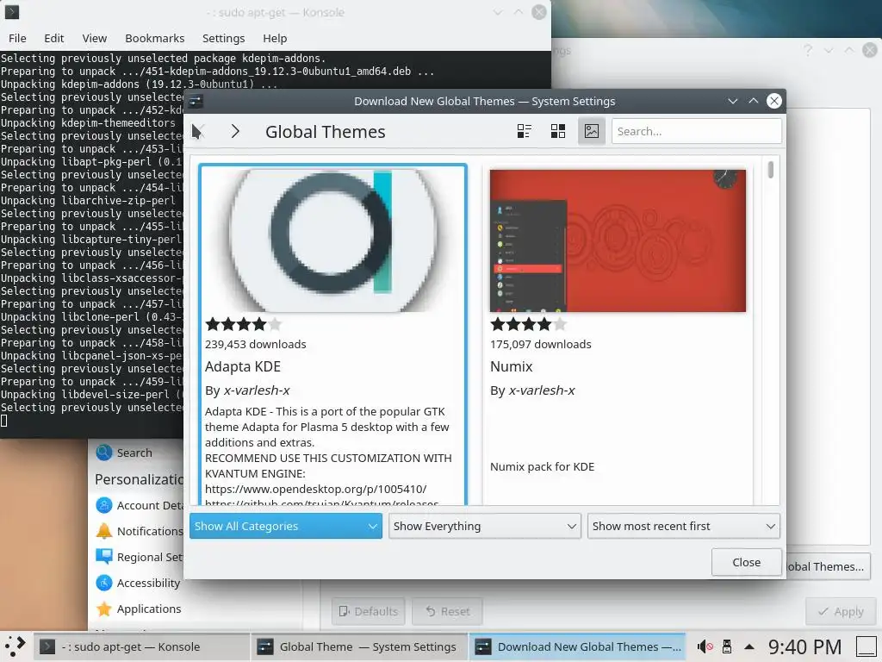Click the Defaults button in System Settings
This screenshot has width=882, height=662.
click(369, 611)
